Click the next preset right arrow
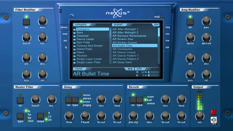 (132, 69)
